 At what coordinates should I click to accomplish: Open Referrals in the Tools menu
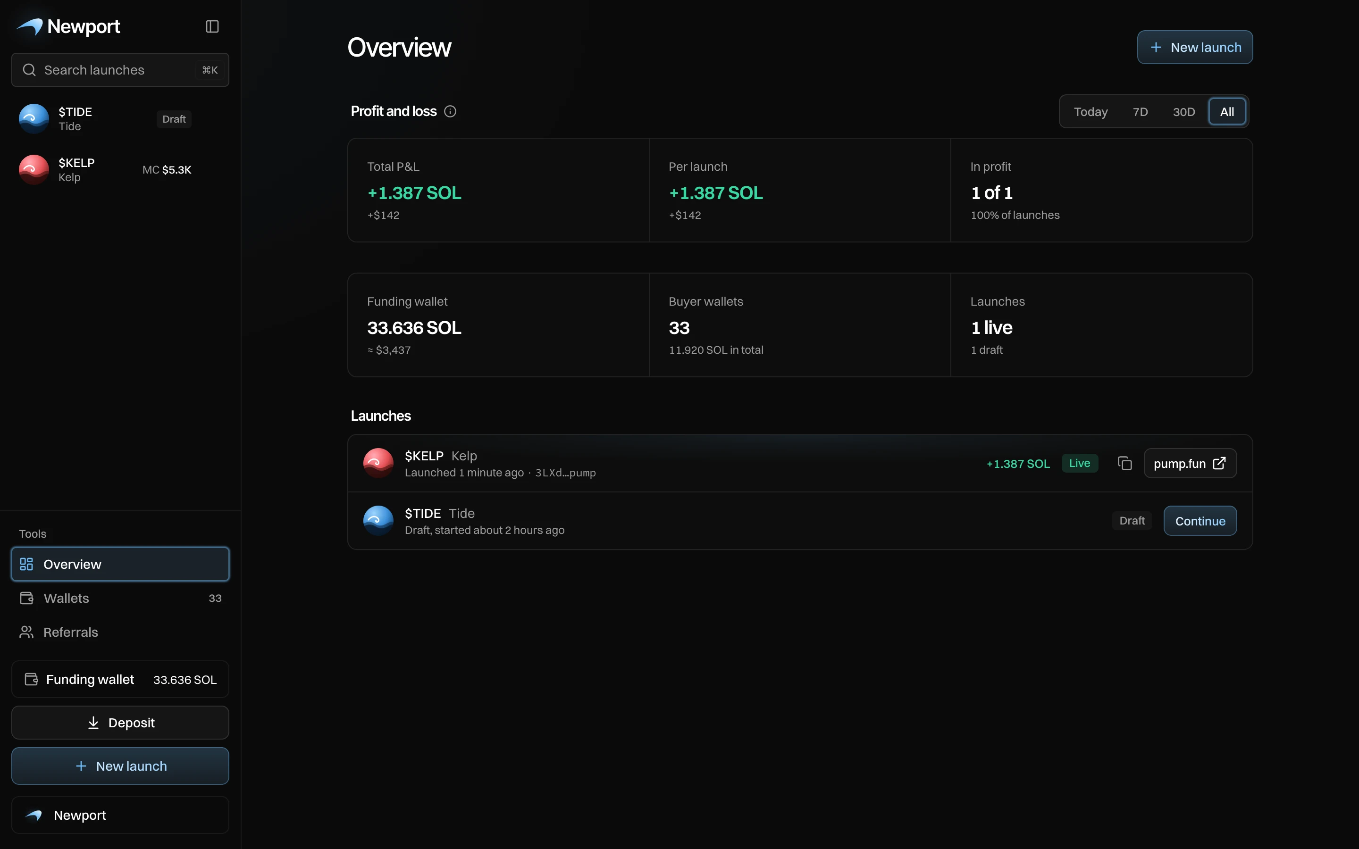coord(120,632)
